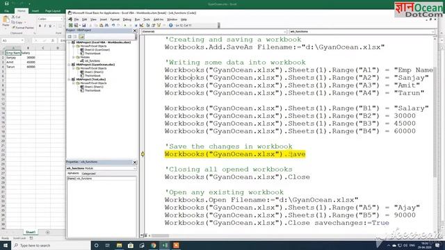Click the (Name) property value field
The width and height of the screenshot is (445, 250).
(x=106, y=178)
